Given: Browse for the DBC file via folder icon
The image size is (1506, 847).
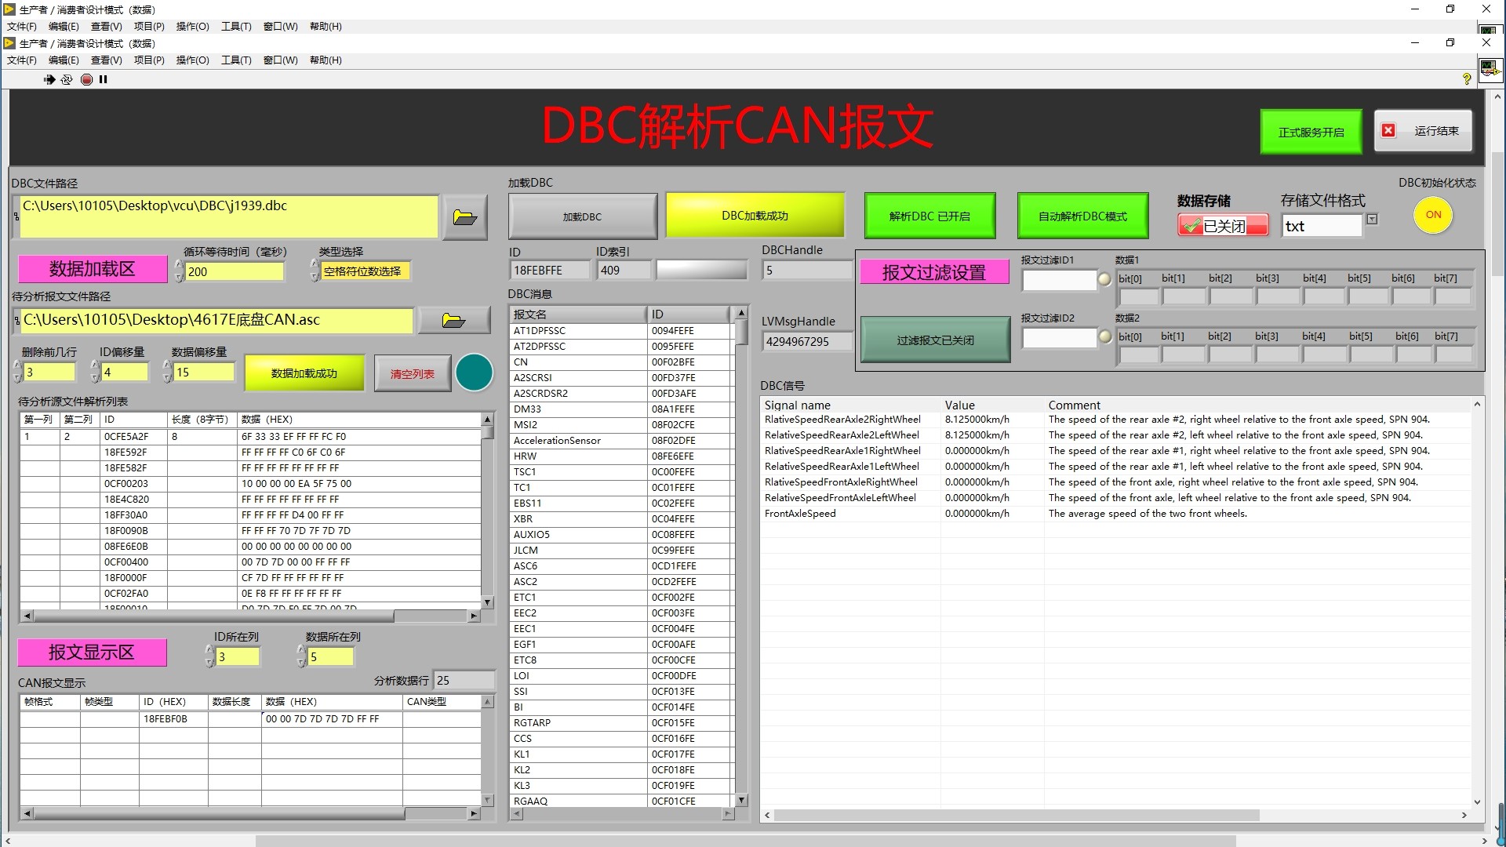Looking at the screenshot, I should coord(464,217).
